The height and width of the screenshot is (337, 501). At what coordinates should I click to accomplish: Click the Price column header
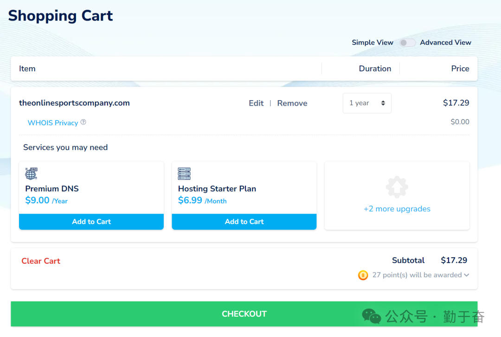[460, 69]
